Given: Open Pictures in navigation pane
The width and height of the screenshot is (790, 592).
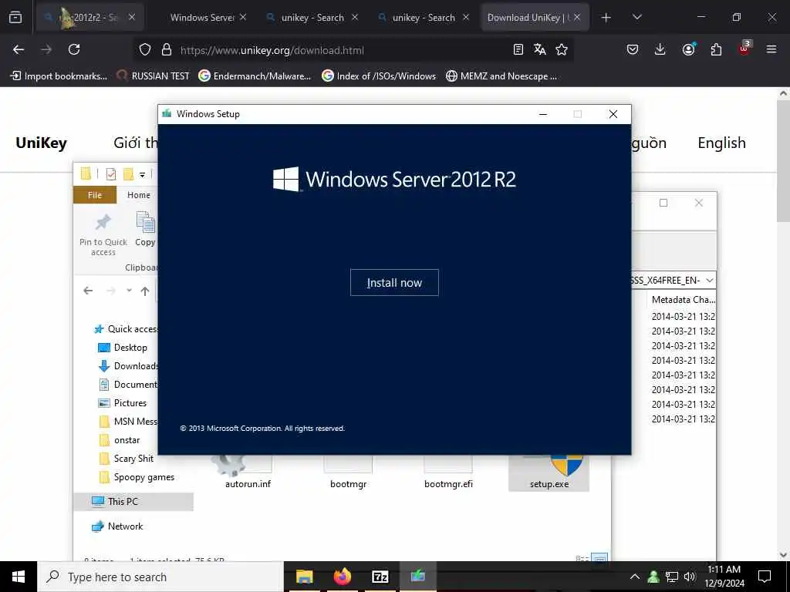Looking at the screenshot, I should pyautogui.click(x=123, y=402).
